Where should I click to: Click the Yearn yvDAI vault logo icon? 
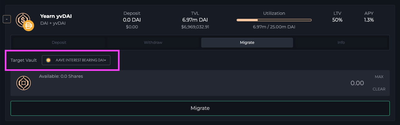[22, 20]
